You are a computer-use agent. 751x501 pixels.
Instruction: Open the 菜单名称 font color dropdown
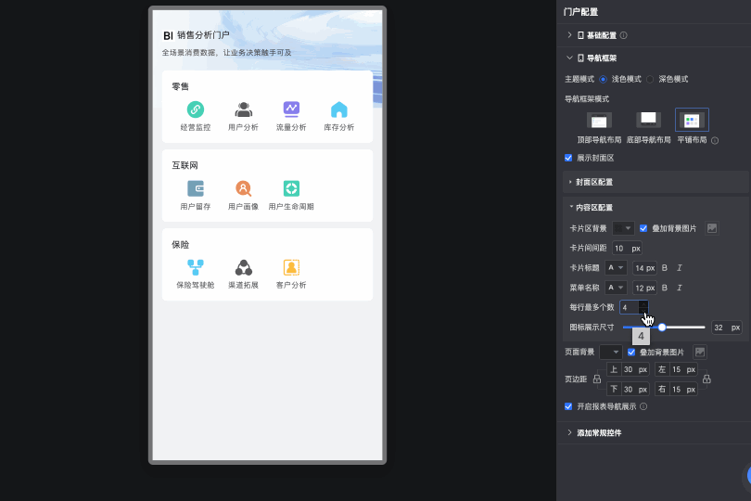(616, 288)
